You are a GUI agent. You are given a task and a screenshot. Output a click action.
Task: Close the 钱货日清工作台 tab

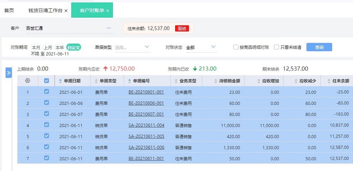pos(66,11)
